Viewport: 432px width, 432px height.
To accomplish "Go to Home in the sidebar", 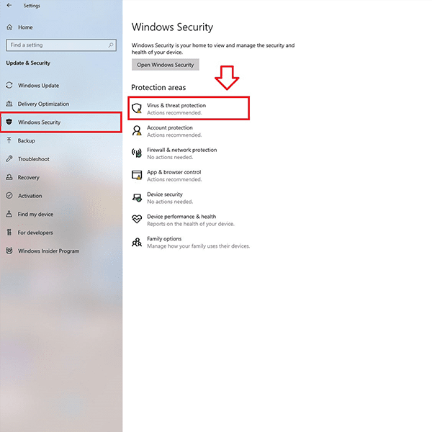I will tap(25, 27).
